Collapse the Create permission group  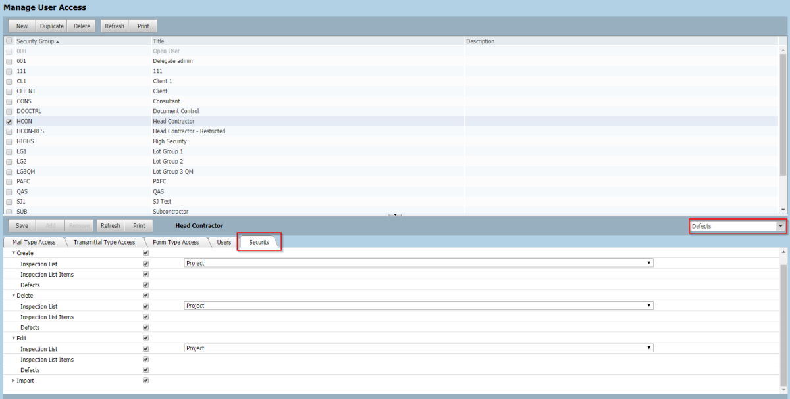coord(14,253)
